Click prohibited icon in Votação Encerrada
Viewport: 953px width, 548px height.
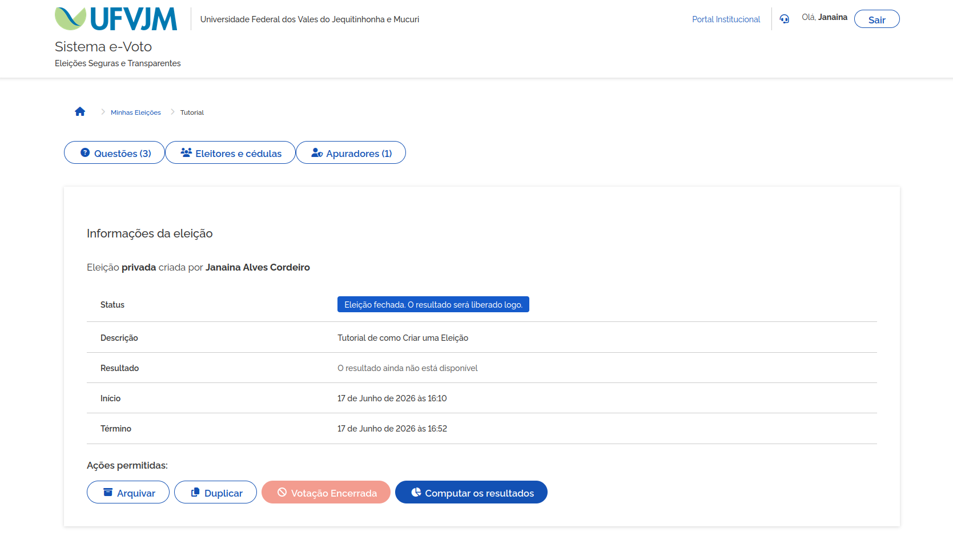[x=282, y=492]
